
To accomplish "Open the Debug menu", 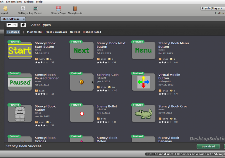I will pos(29,2).
